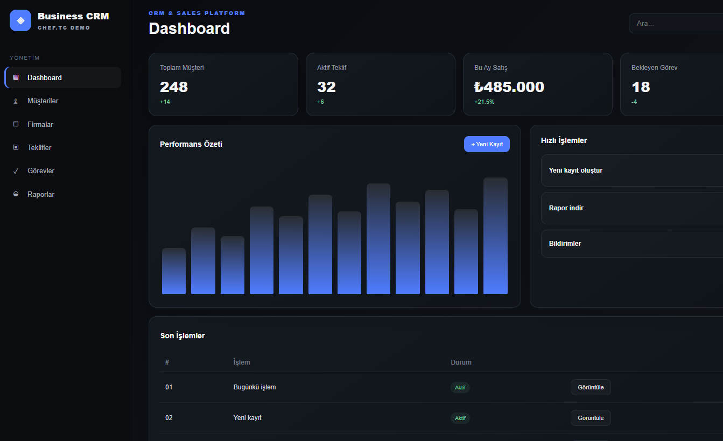Viewport: 723px width, 441px height.
Task: Click the Aktif Teklif stat card
Action: tap(381, 84)
